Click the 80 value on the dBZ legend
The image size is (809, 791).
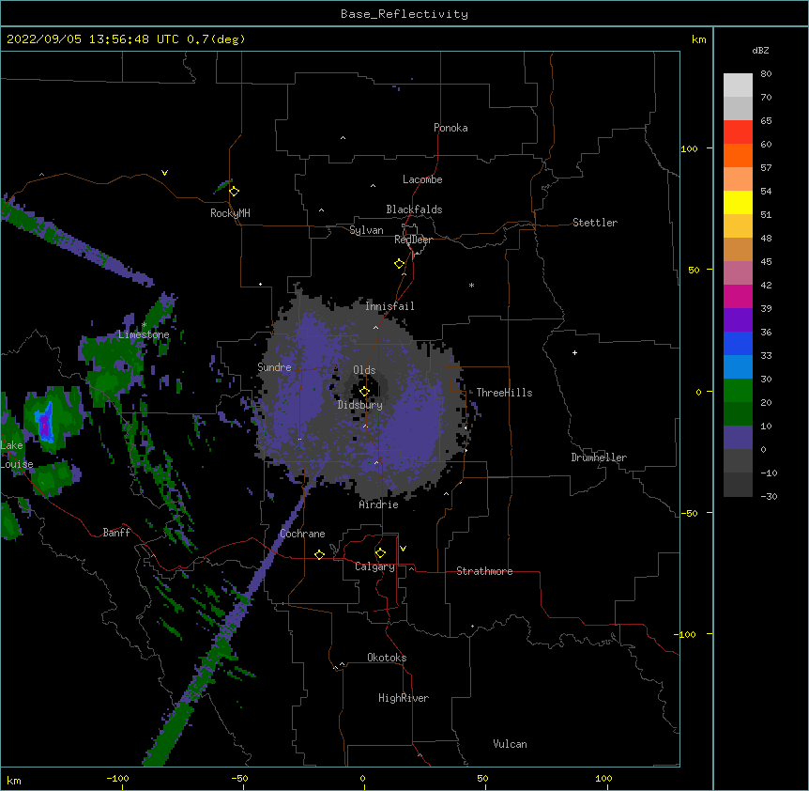[766, 74]
